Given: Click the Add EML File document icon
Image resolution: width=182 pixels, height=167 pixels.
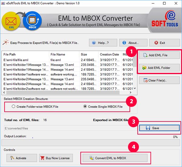Looking at the screenshot, I should (x=145, y=55).
